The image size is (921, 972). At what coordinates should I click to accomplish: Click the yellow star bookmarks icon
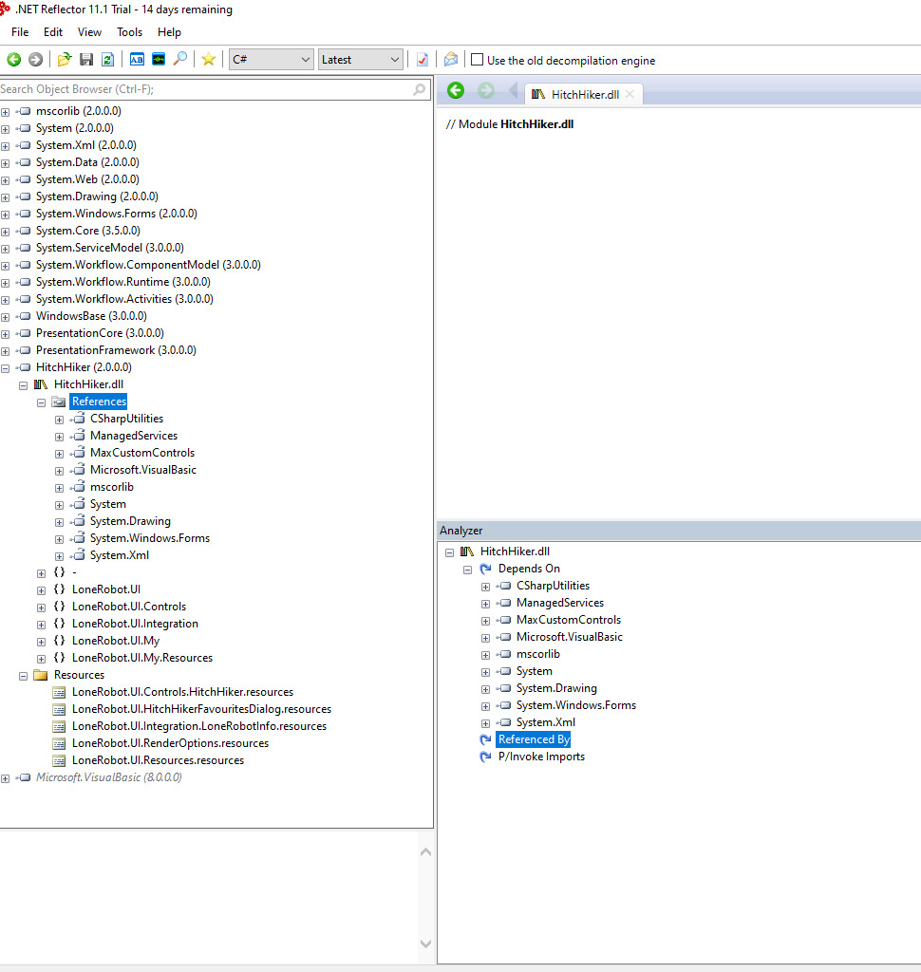[x=208, y=60]
